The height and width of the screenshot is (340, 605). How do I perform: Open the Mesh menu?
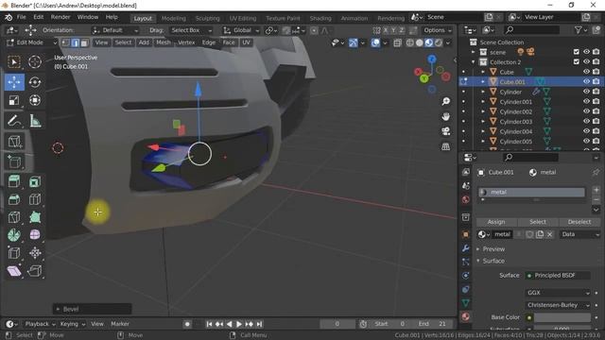pos(164,42)
